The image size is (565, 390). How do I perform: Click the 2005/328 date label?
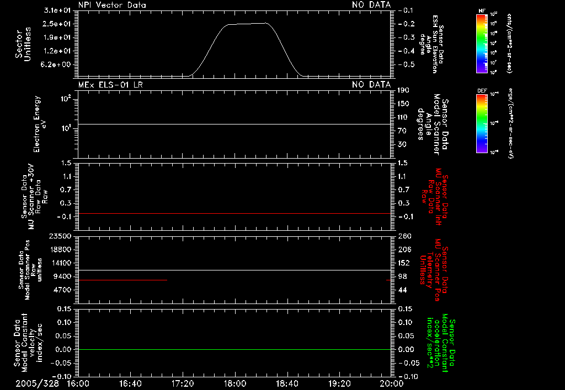pos(37,383)
